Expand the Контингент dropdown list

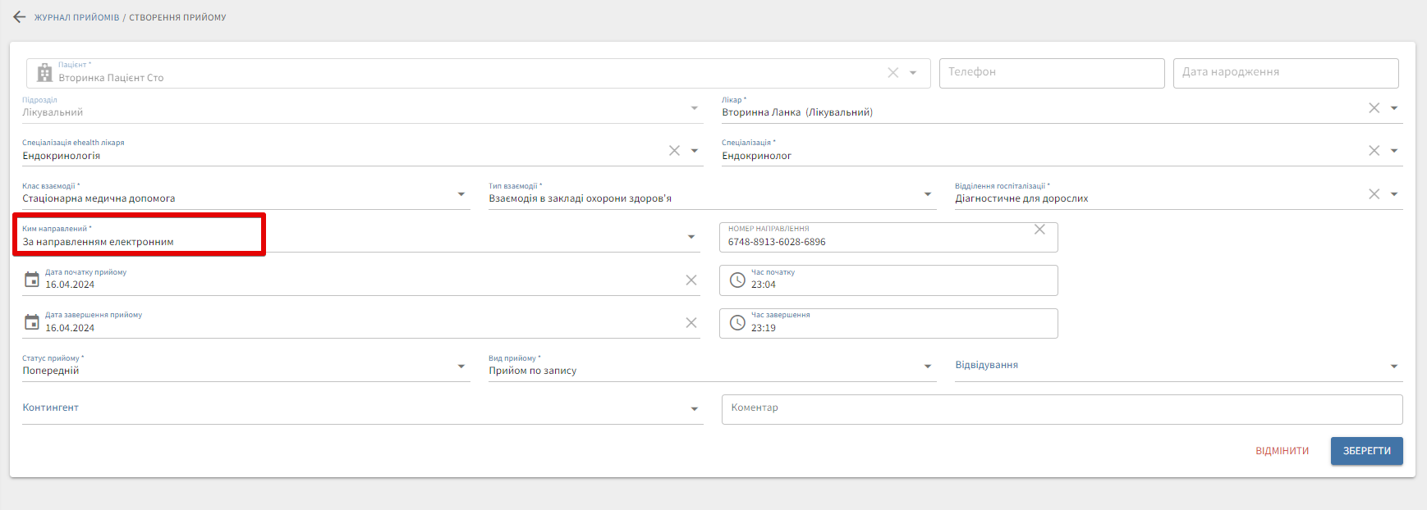point(694,409)
